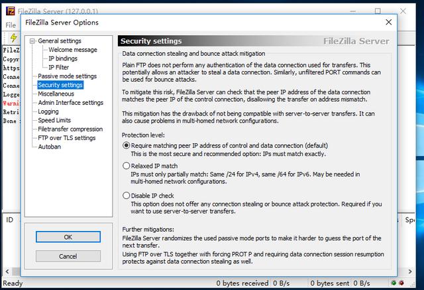The width and height of the screenshot is (424, 290).
Task: Click the FileZilla Server title bar logo
Action: [11, 11]
